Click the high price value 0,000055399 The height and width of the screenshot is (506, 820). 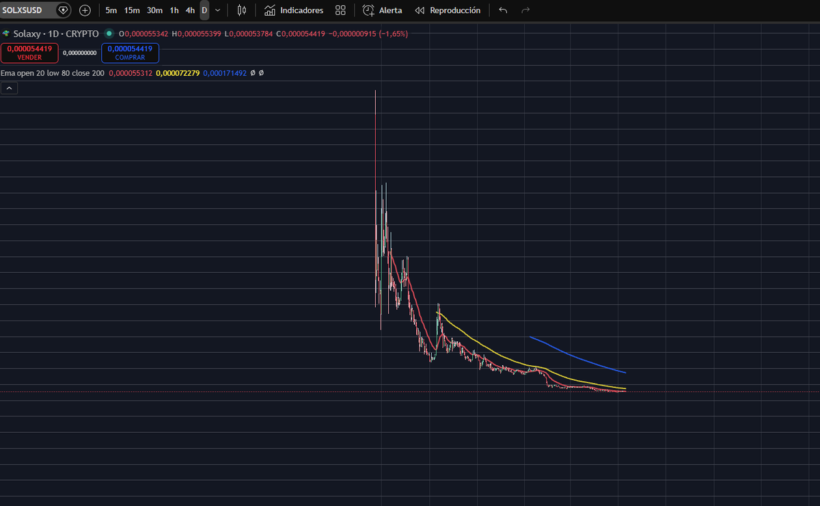click(199, 34)
